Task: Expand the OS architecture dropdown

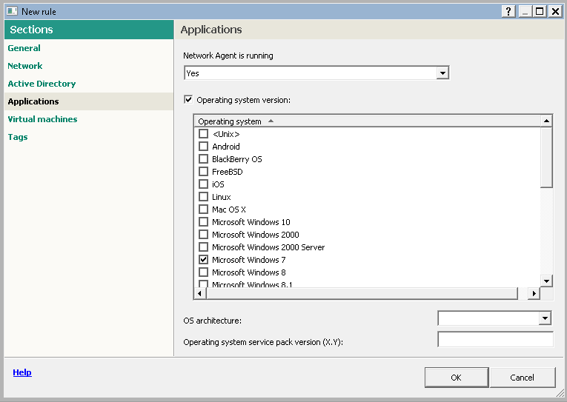Action: [x=545, y=318]
